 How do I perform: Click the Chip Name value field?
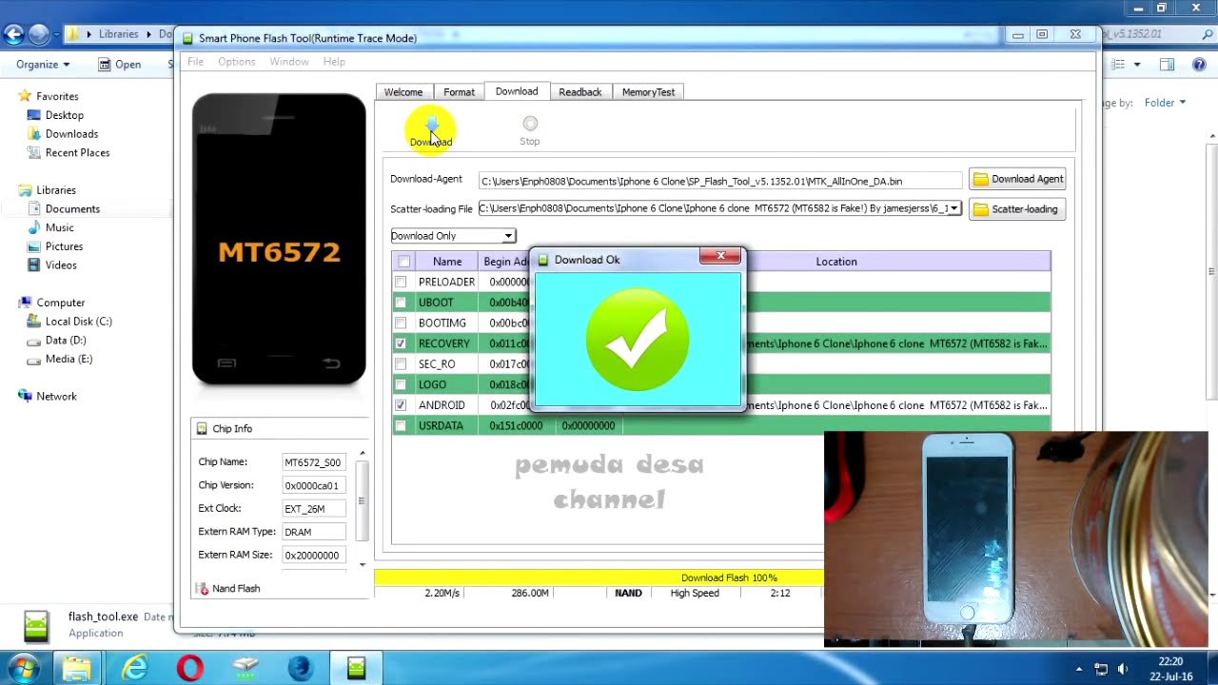pyautogui.click(x=314, y=462)
